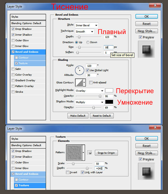Click Texture Depth field showing +242
Viewport: 168px width, 194px height.
pos(99,168)
